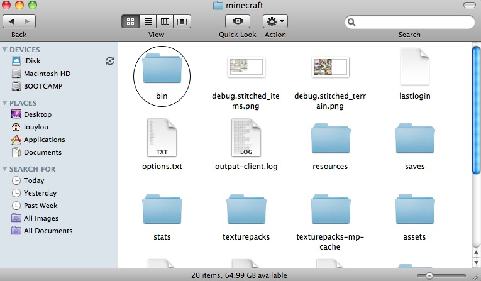Select the output-client.log file icon
The image size is (481, 281).
(x=246, y=138)
